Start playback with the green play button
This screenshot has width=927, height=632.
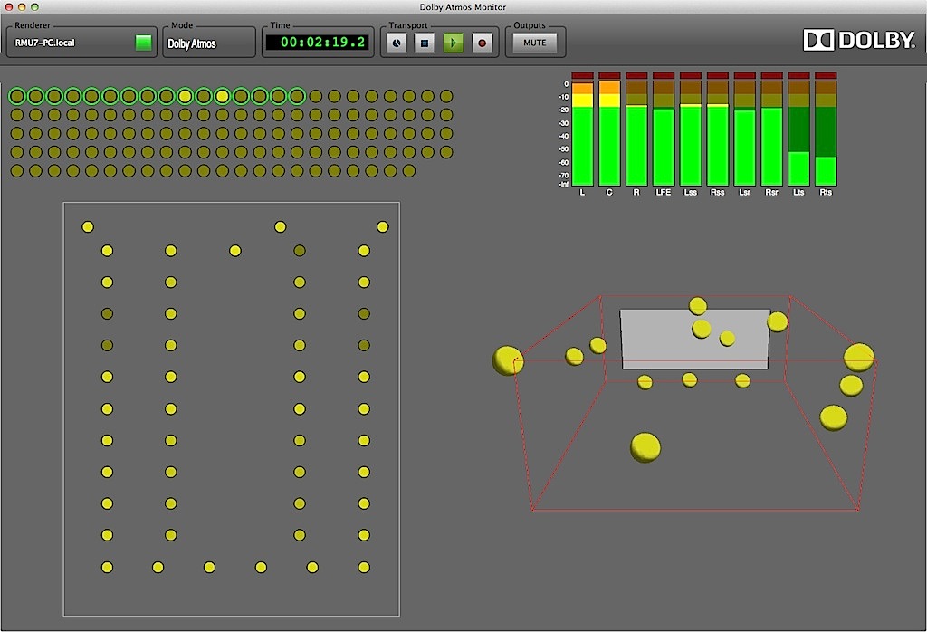[454, 43]
